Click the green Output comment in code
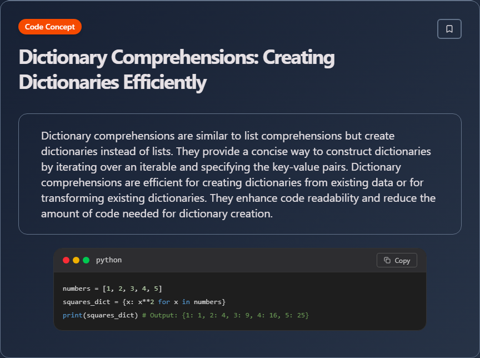480x358 pixels. point(226,315)
